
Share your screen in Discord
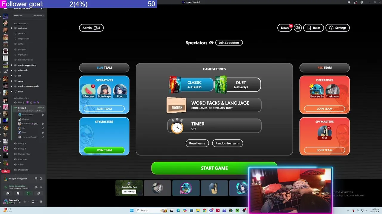[x=18, y=193]
